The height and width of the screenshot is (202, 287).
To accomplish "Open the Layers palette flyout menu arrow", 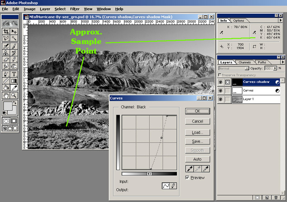I will click(283, 62).
